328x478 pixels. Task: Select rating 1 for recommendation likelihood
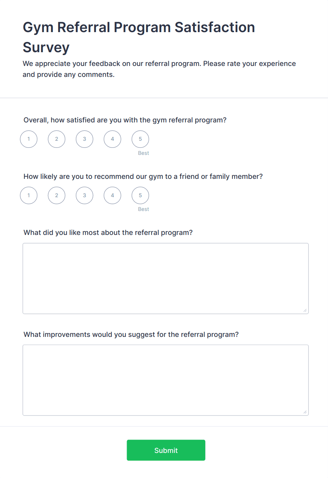(29, 195)
